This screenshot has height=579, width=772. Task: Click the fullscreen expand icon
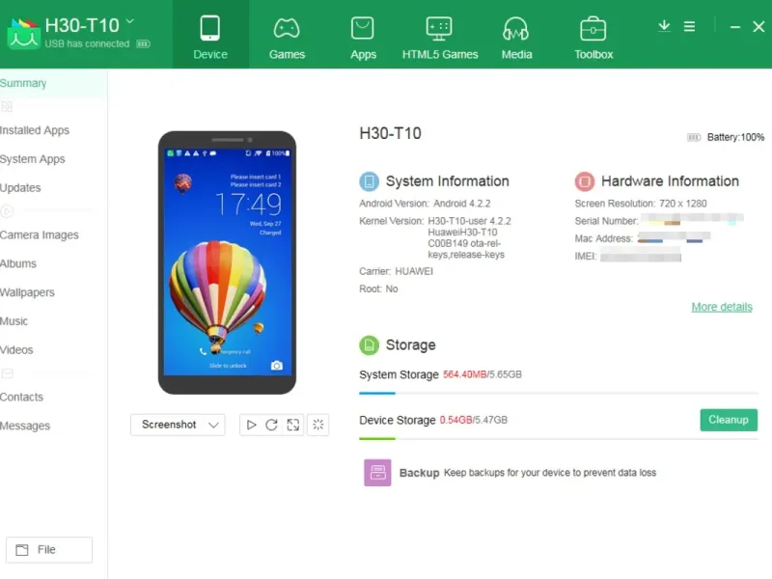click(293, 425)
